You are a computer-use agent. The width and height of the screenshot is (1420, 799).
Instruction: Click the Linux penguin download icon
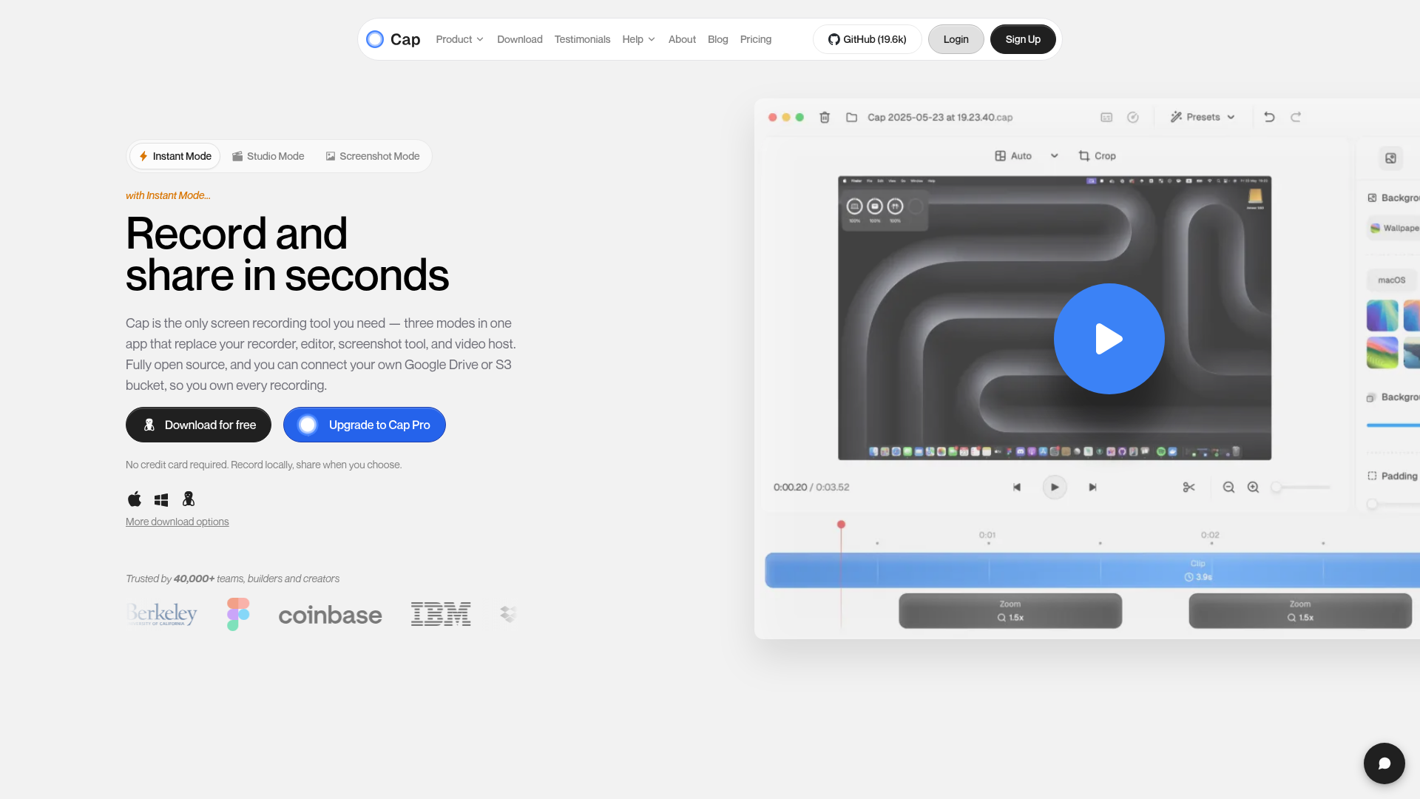point(189,499)
